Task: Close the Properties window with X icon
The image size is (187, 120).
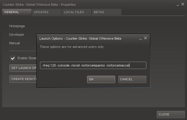Action: click(x=183, y=4)
